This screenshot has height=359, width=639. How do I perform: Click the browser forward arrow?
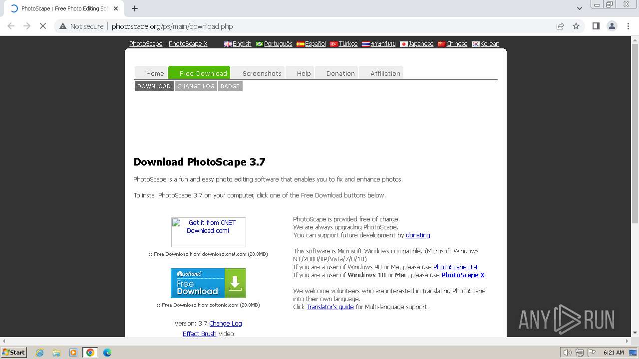[x=27, y=26]
